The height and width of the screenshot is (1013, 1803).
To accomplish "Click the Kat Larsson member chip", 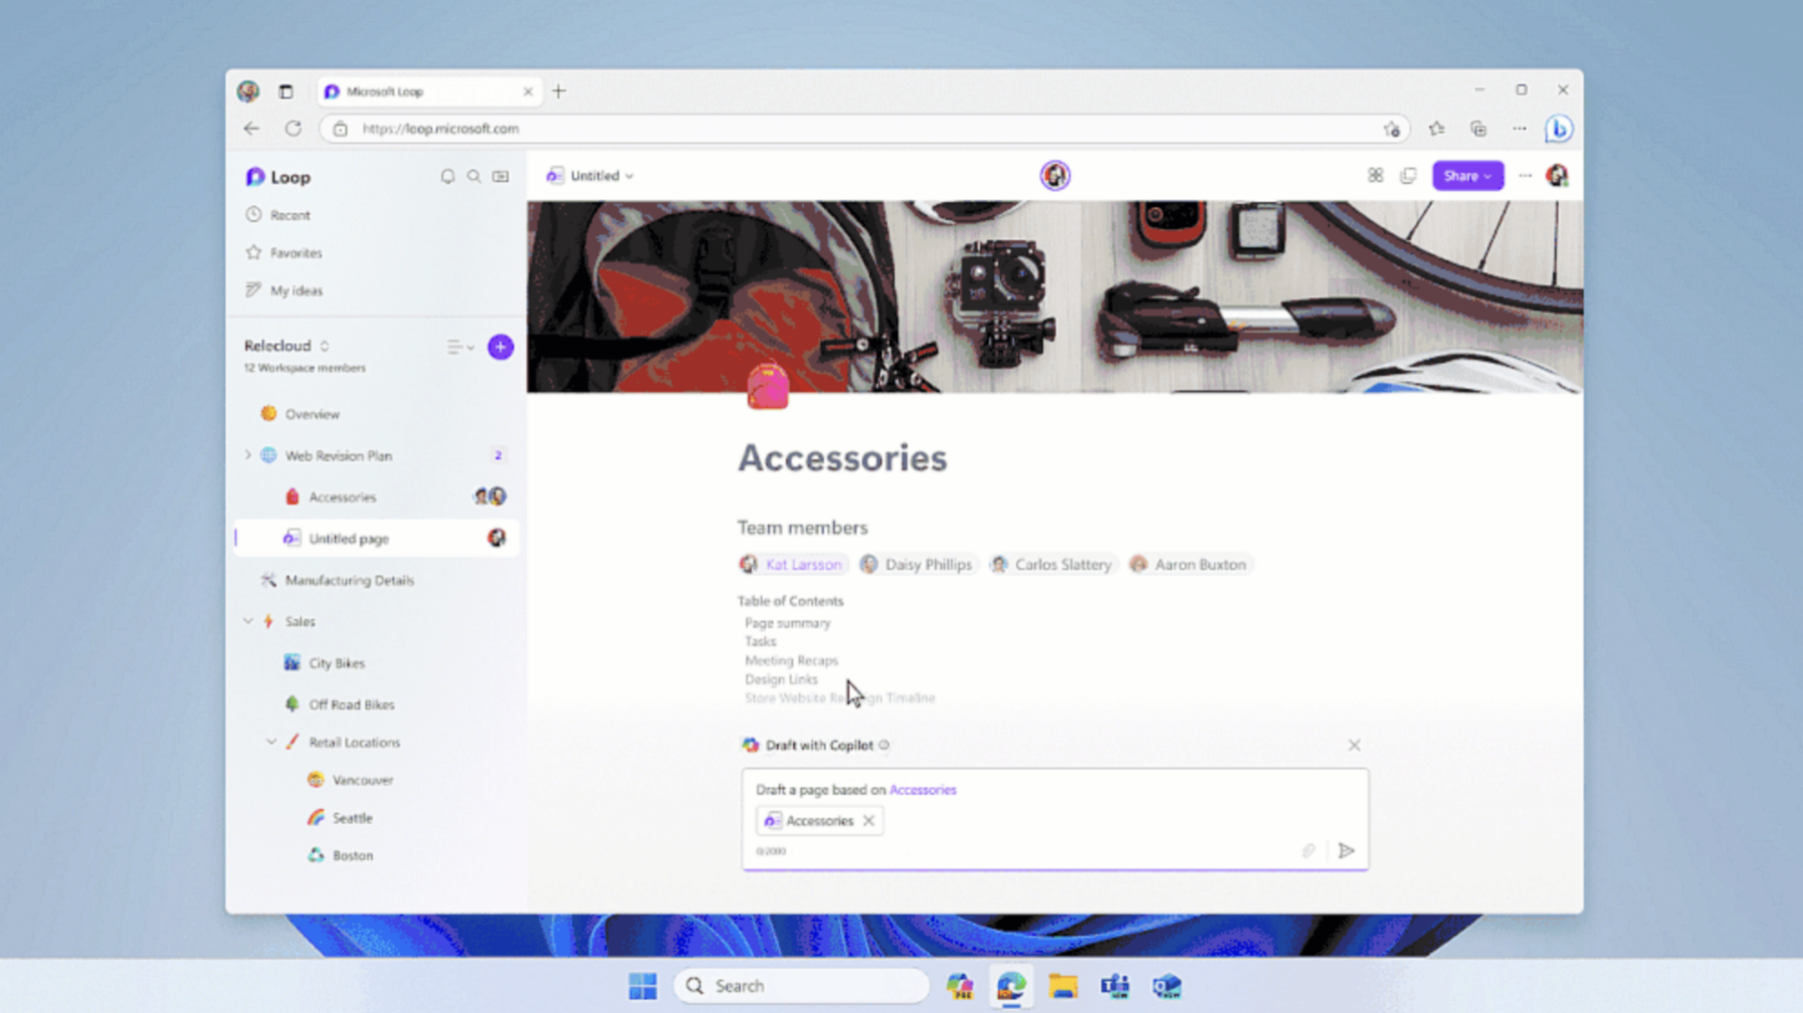I will click(792, 564).
